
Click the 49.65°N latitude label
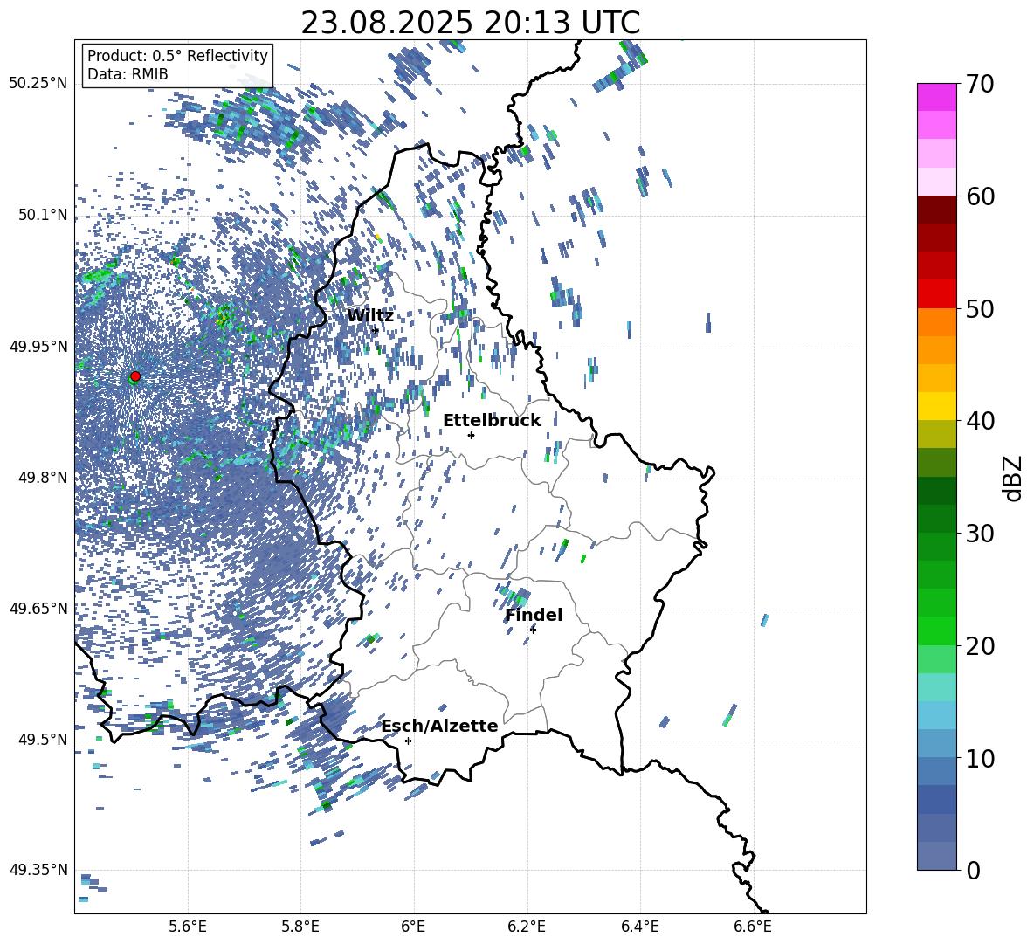coord(38,608)
